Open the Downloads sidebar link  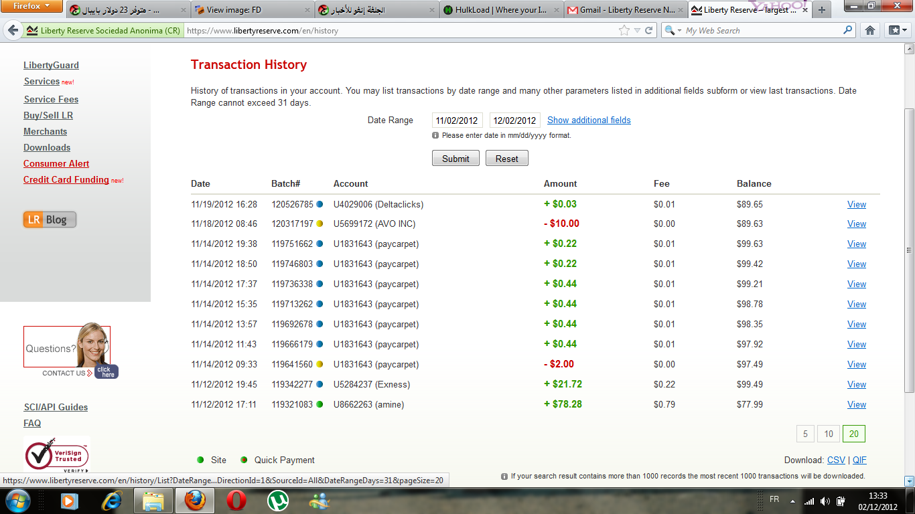47,147
